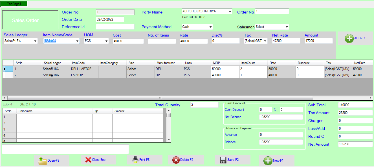Click the Order Date field

pos(110,19)
